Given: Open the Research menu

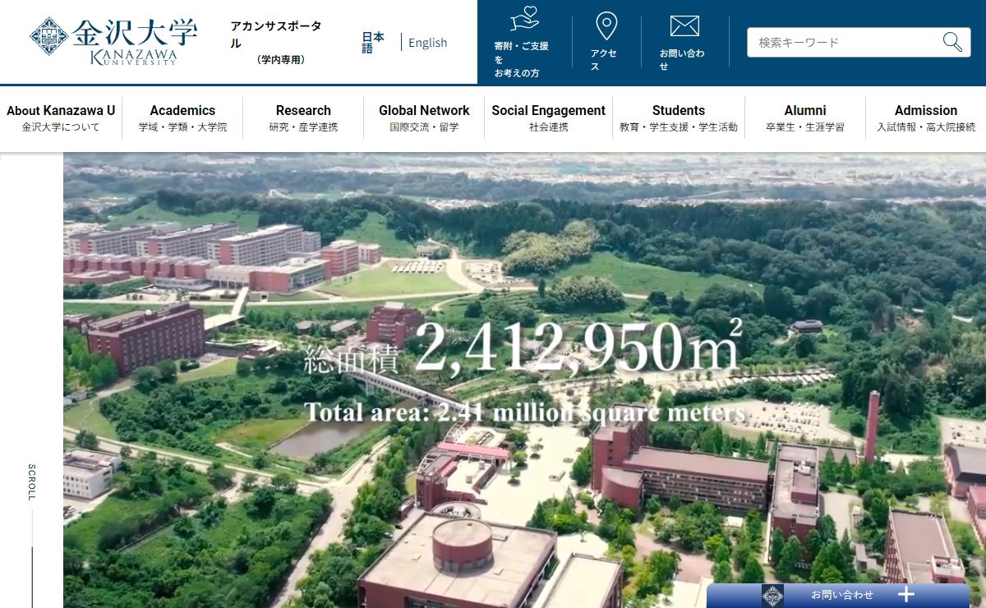Looking at the screenshot, I should pos(303,117).
